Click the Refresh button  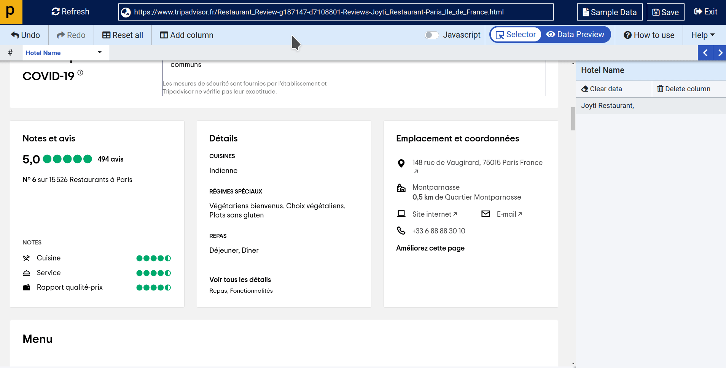coord(70,12)
